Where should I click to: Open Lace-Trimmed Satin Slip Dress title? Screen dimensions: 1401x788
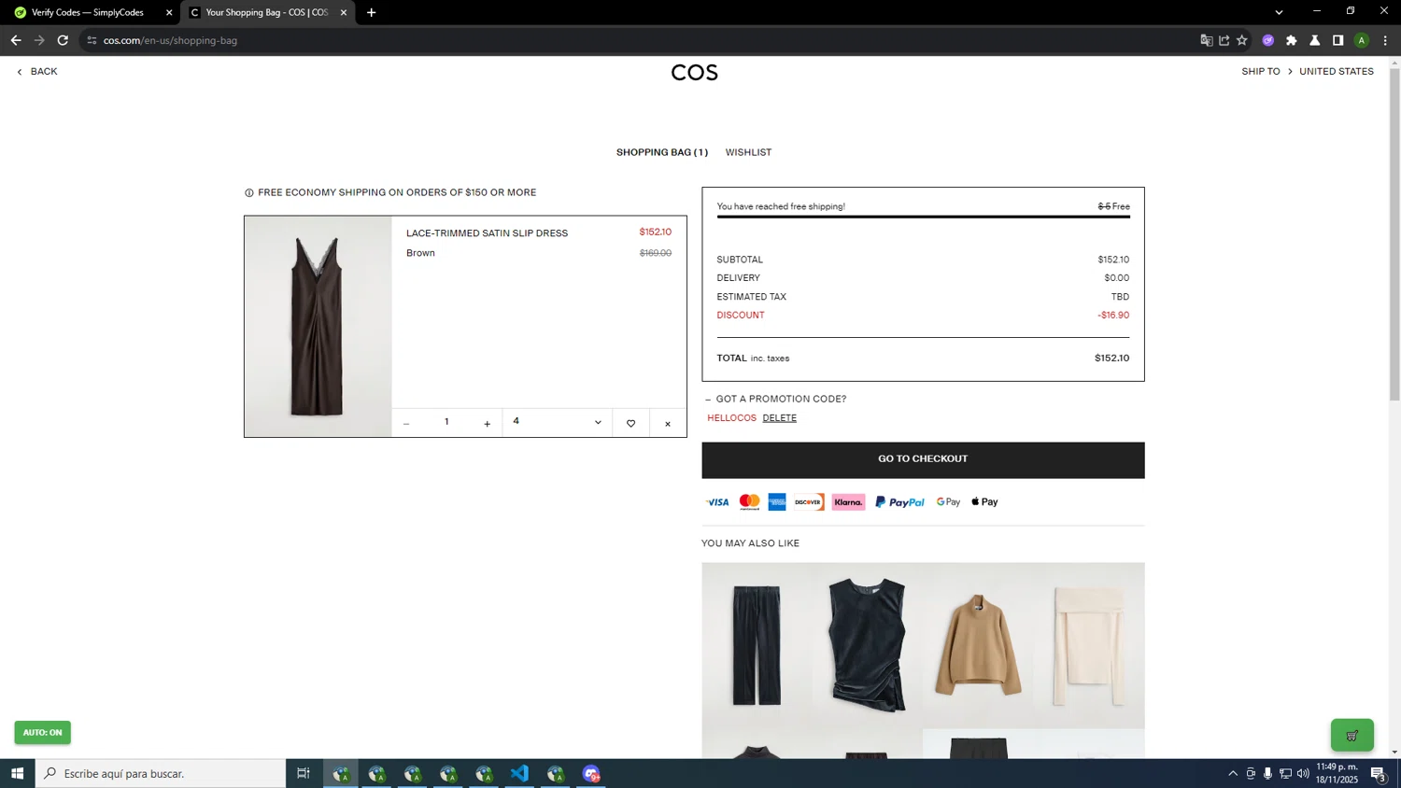[487, 233]
